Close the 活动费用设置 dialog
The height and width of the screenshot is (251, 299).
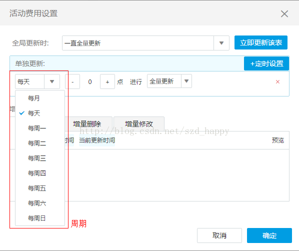[284, 13]
